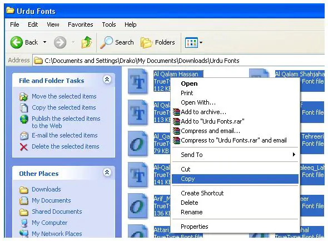Click the Publish to Web globe icon
Image resolution: width=328 pixels, height=241 pixels.
click(24, 119)
